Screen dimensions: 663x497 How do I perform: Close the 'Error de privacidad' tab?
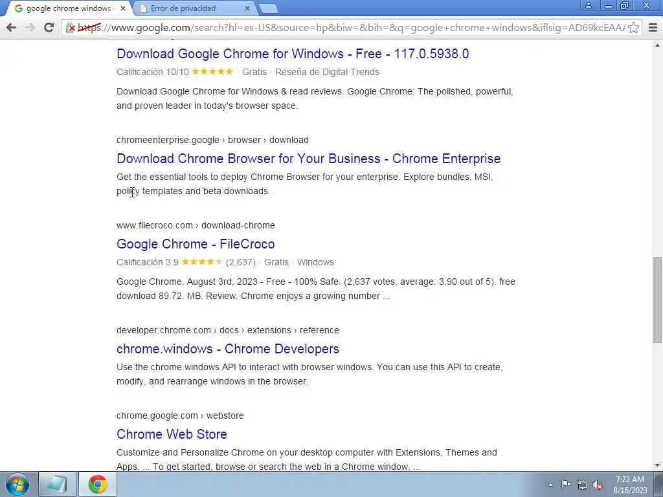(x=247, y=8)
